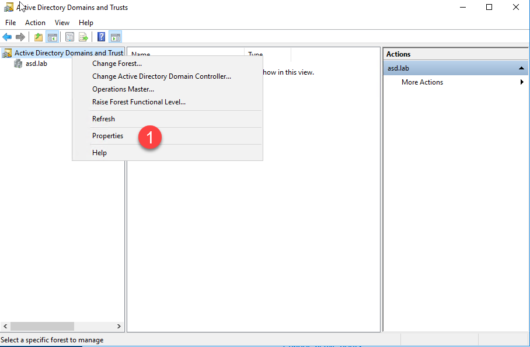The width and height of the screenshot is (530, 347).
Task: Toggle Show/Hide Action Pane toolbar icon
Action: [115, 37]
